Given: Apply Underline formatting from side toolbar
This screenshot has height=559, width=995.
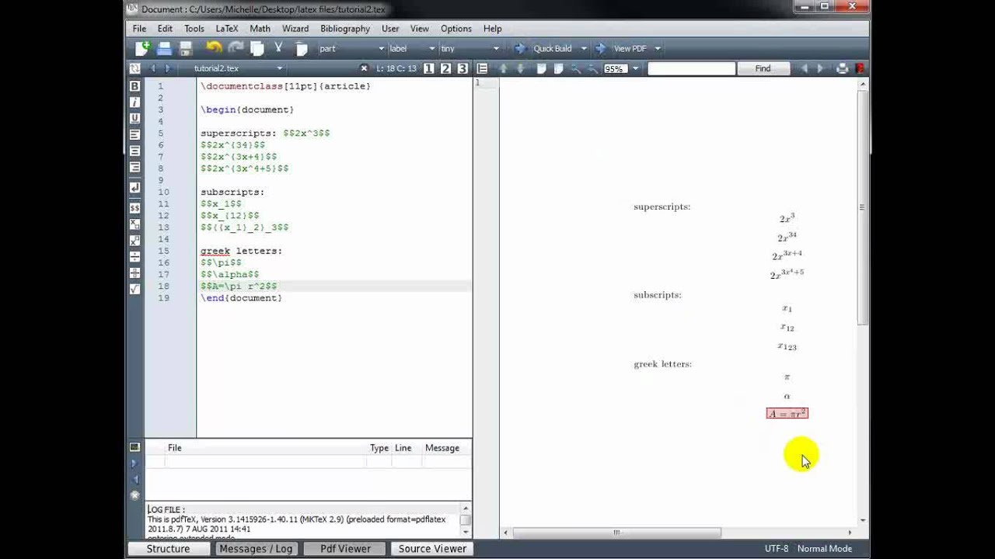Looking at the screenshot, I should [x=134, y=119].
